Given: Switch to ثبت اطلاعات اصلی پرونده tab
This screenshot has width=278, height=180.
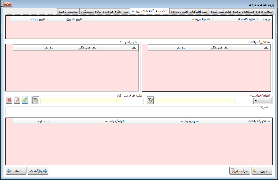Looking at the screenshot, I should point(189,12).
